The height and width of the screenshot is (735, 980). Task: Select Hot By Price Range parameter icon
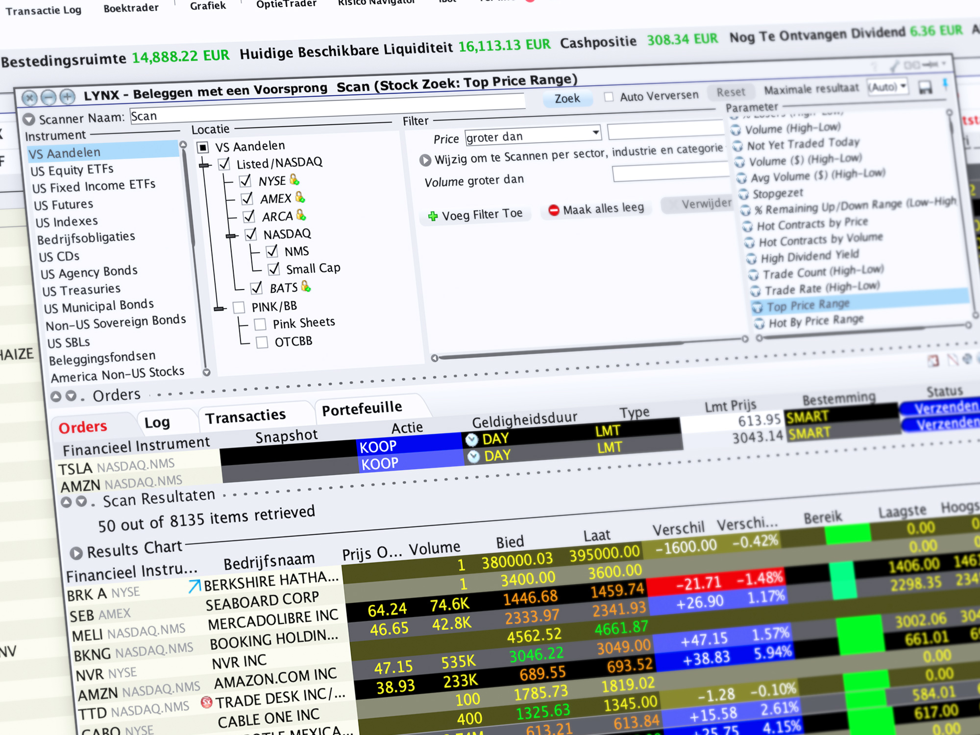pyautogui.click(x=759, y=323)
